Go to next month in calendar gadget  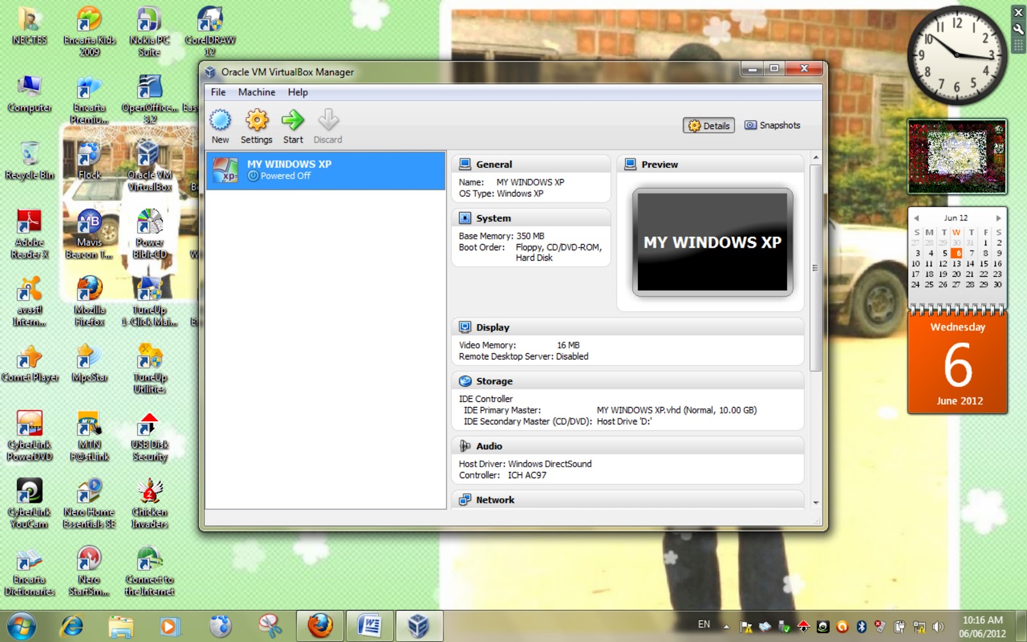998,218
